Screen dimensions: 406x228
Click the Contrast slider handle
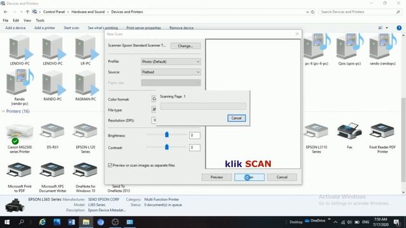[167, 147]
